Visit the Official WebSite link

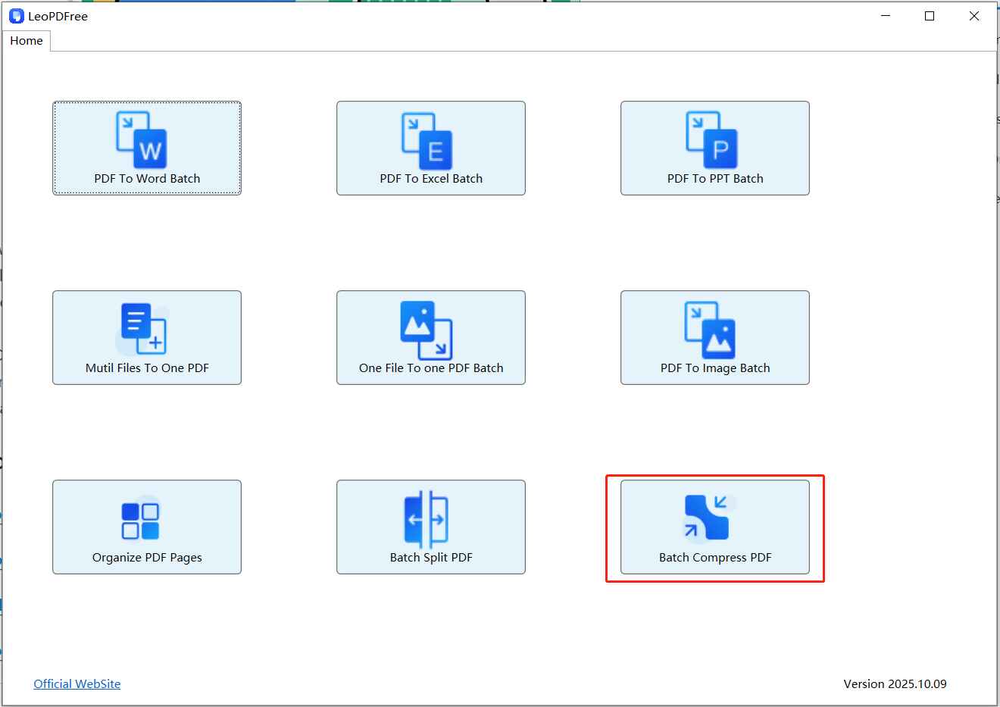pos(77,684)
